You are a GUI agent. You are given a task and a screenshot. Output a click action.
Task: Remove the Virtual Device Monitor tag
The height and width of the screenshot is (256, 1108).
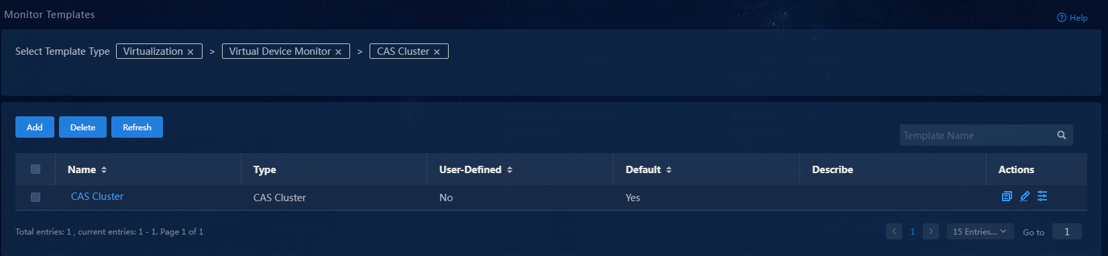(338, 52)
